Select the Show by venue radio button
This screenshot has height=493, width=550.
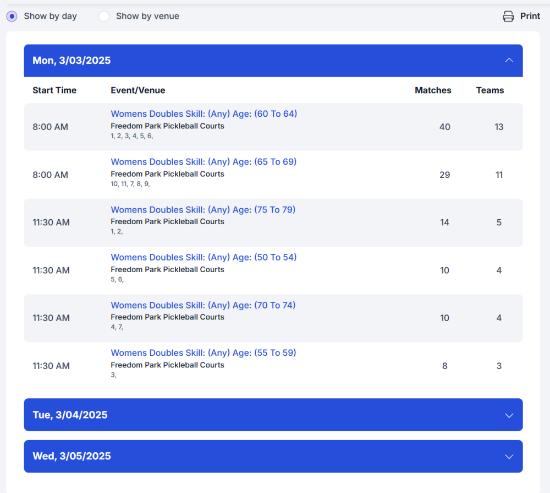[104, 17]
